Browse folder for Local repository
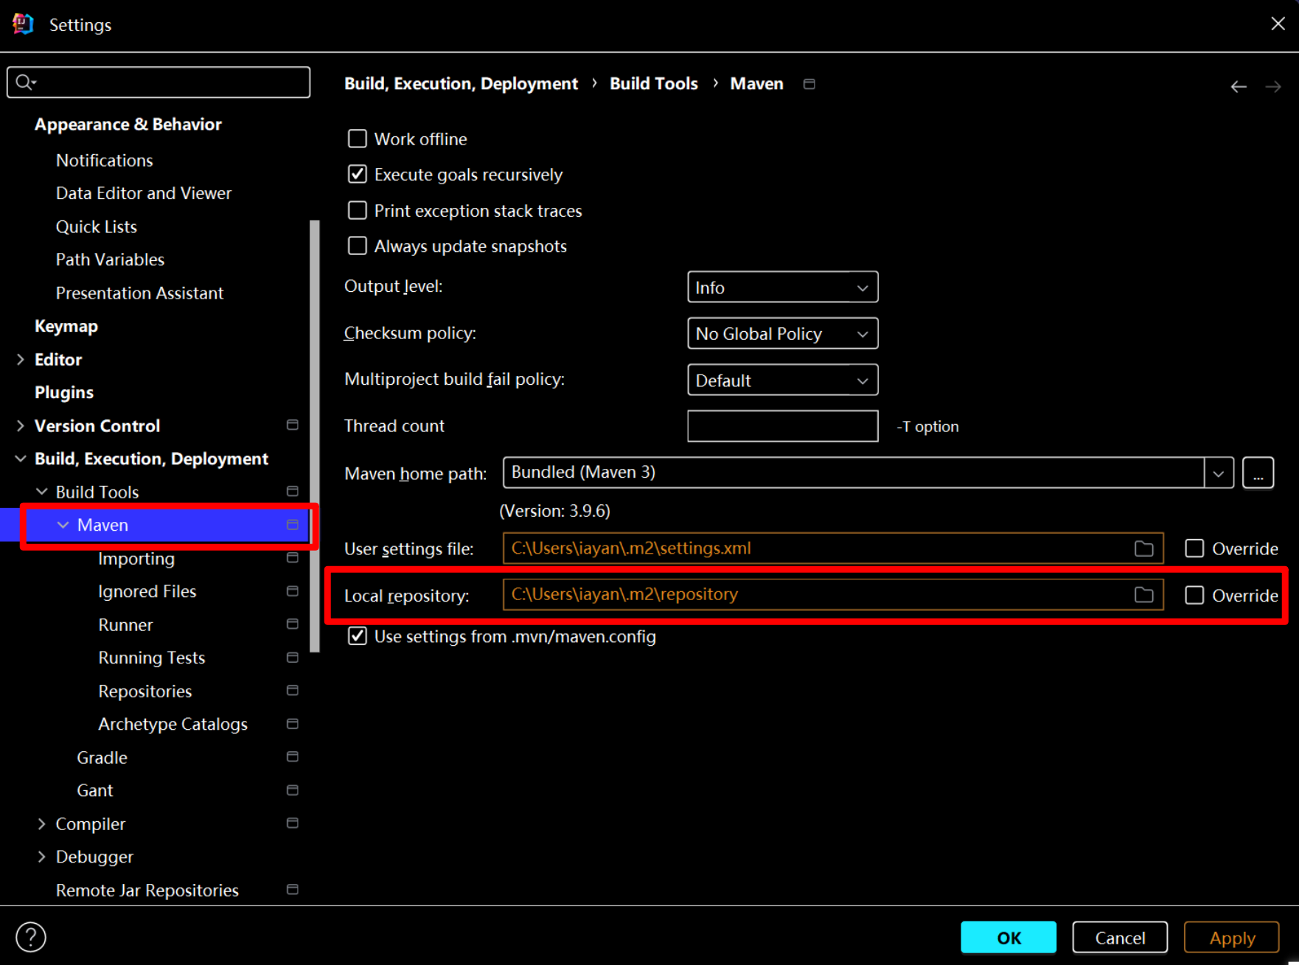This screenshot has height=965, width=1299. click(1143, 595)
